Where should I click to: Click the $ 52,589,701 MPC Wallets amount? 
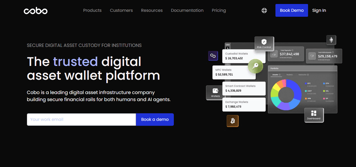[x=224, y=74]
